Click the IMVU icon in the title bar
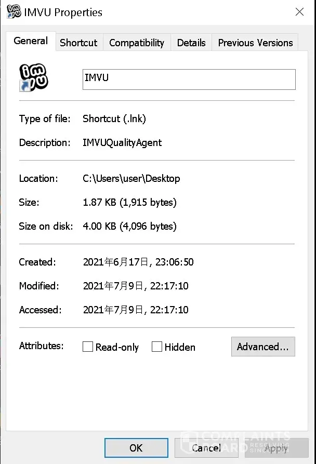Screen dimensions: 316x464 (14, 11)
